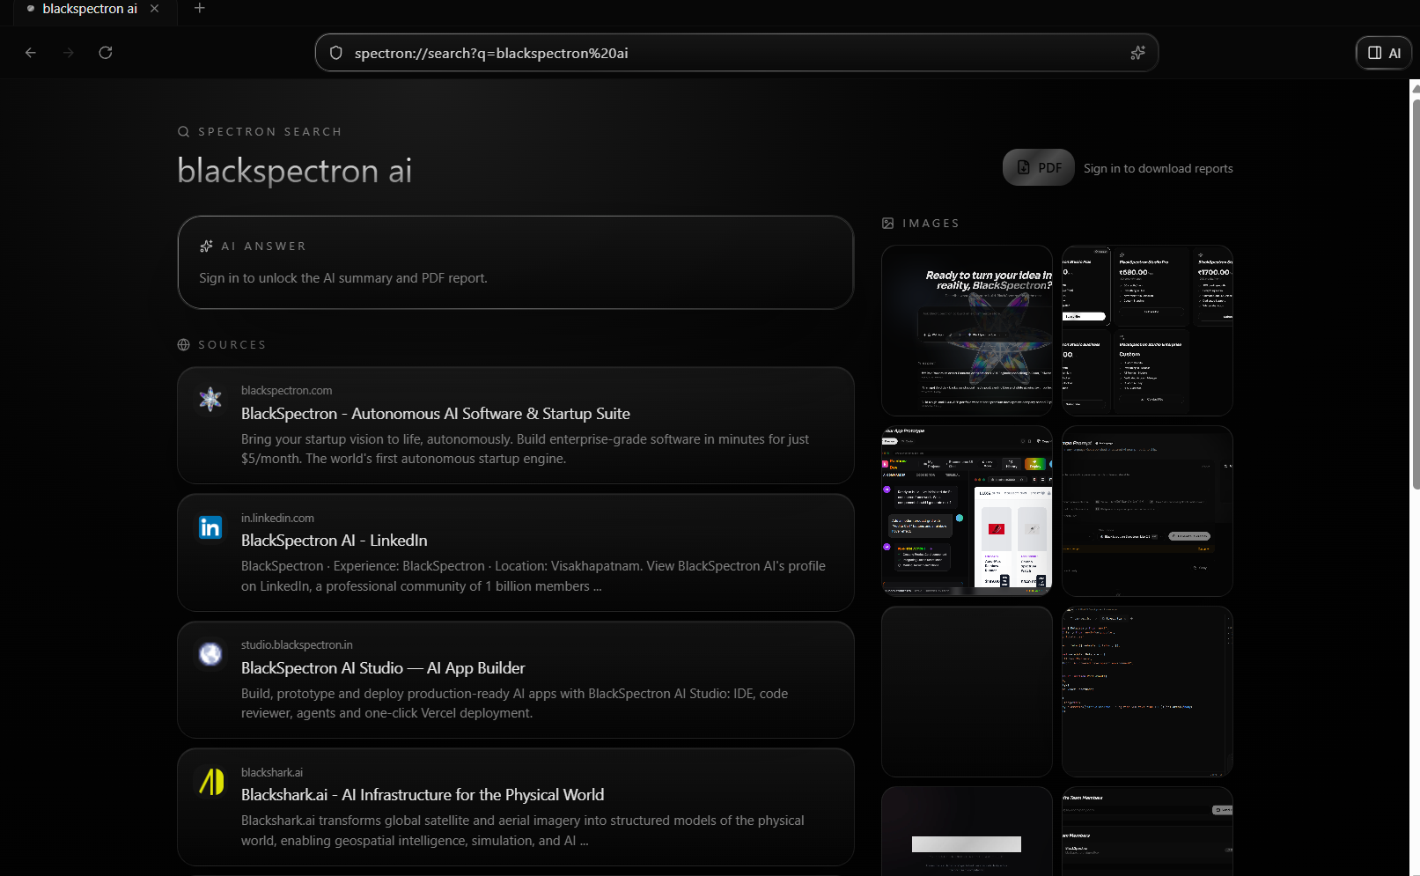Click the AI Answer sparkle icon

point(206,247)
